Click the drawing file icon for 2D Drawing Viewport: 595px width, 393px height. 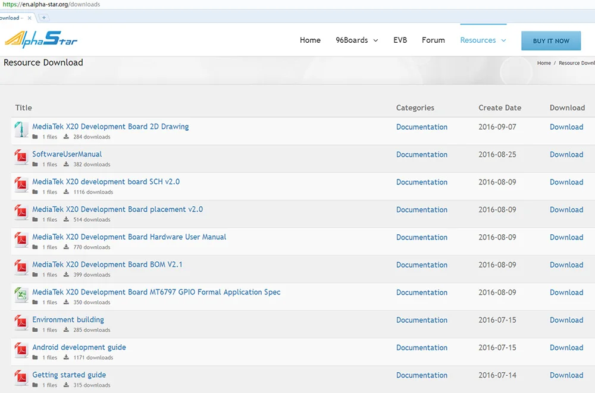click(x=21, y=130)
